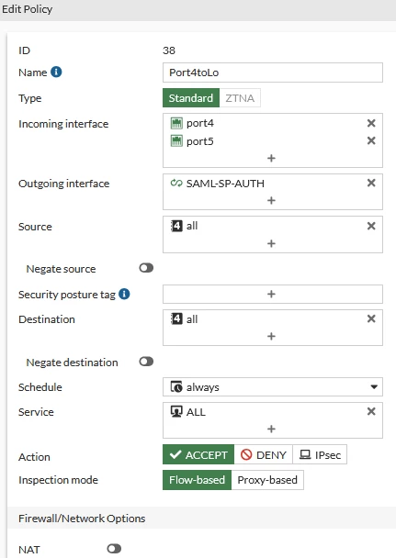
Task: Select Standard policy type
Action: tap(191, 98)
